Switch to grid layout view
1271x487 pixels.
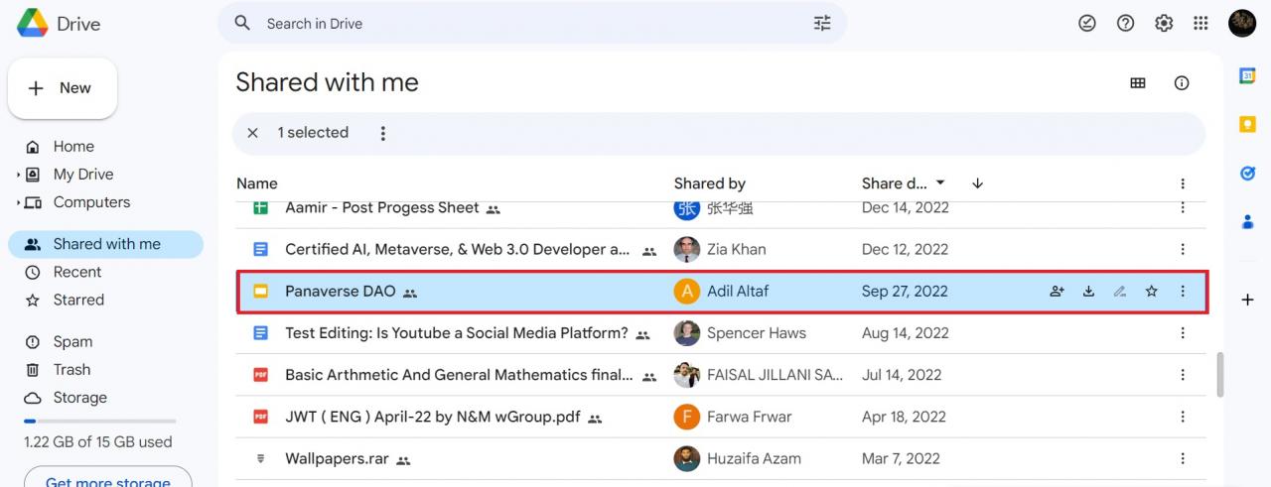pyautogui.click(x=1138, y=83)
